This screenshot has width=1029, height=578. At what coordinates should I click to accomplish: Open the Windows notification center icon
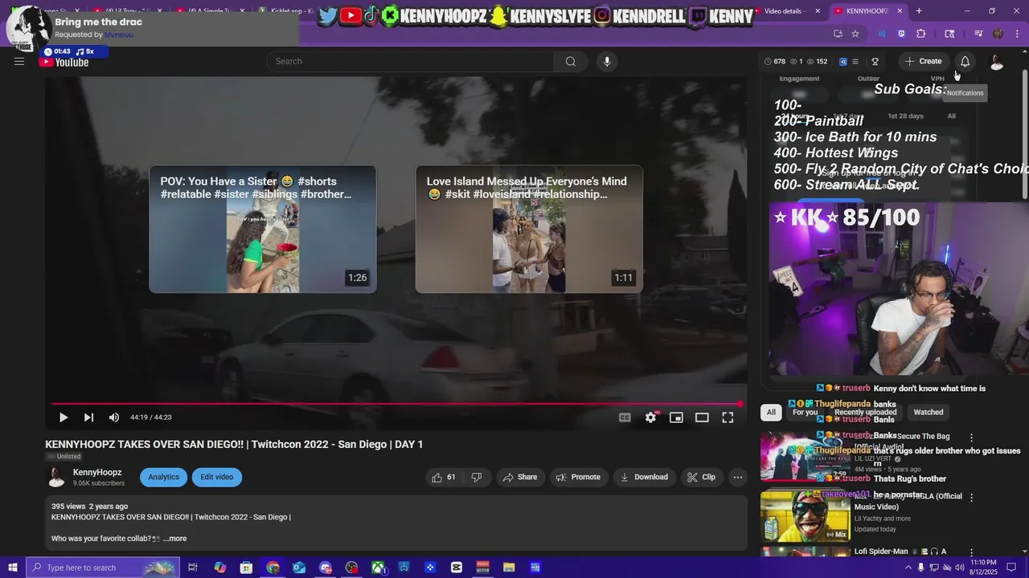pyautogui.click(x=1012, y=568)
